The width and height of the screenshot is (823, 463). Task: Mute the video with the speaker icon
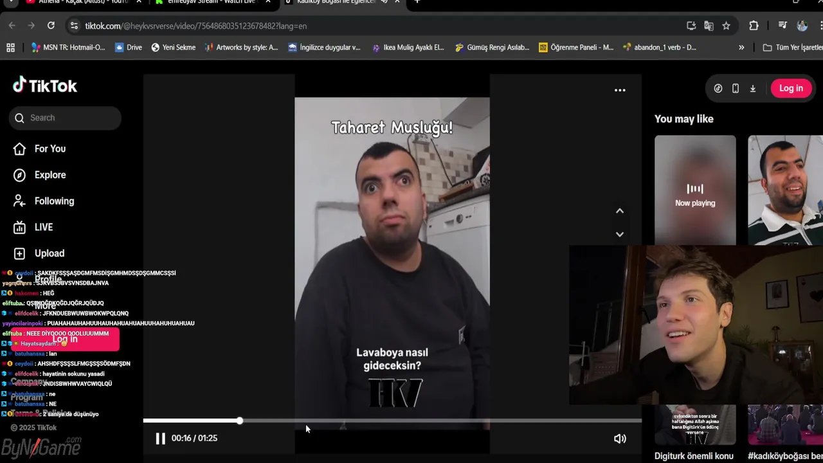click(620, 439)
